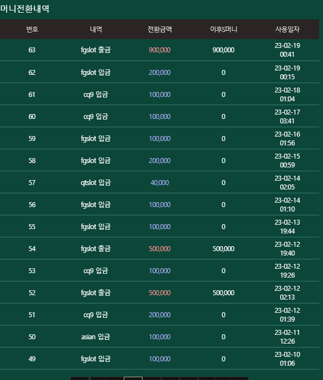
Task: Click date 23-02-12 01:39
Action: click(287, 315)
